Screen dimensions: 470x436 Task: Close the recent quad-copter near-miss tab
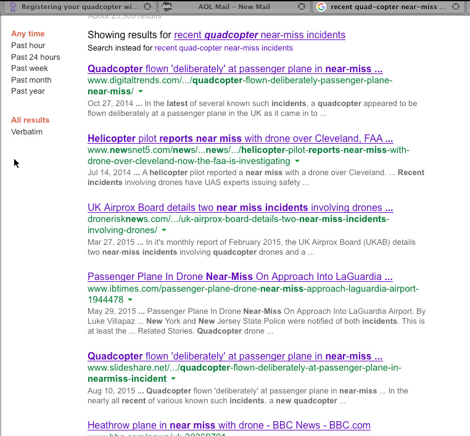[x=456, y=7]
